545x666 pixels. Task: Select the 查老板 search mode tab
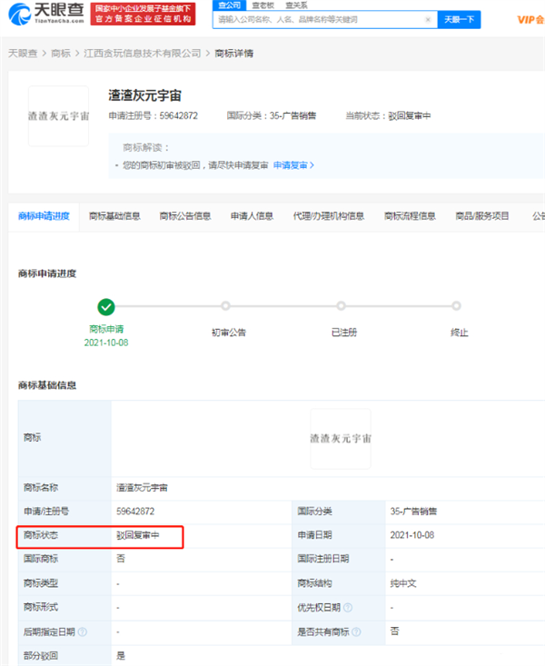tap(263, 5)
